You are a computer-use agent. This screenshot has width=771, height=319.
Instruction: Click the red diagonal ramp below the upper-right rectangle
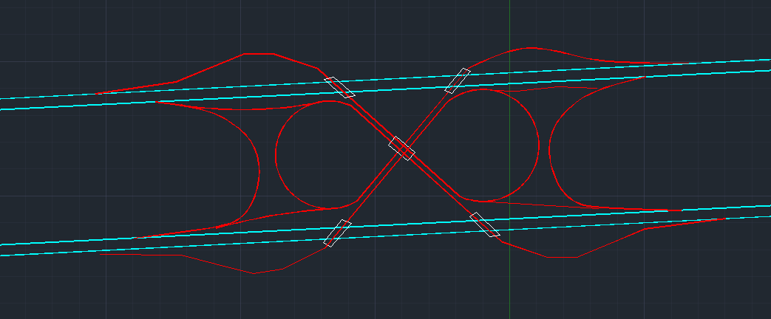click(x=429, y=121)
